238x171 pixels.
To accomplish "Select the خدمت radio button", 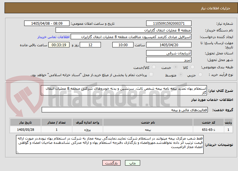I will click(175, 67).
